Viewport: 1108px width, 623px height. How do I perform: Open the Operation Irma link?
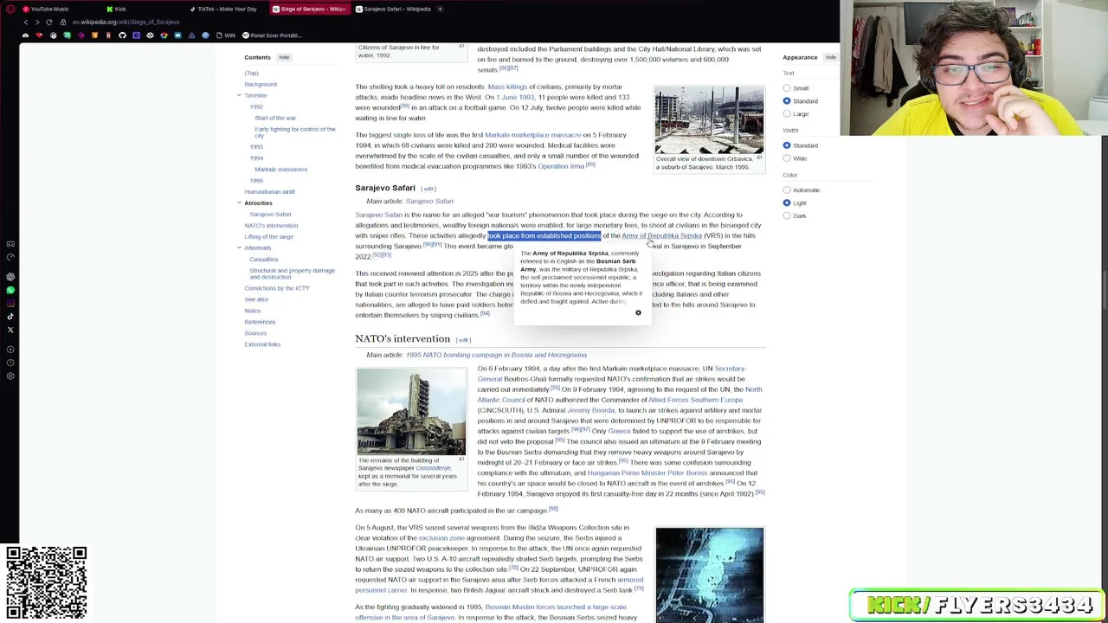[x=561, y=166]
